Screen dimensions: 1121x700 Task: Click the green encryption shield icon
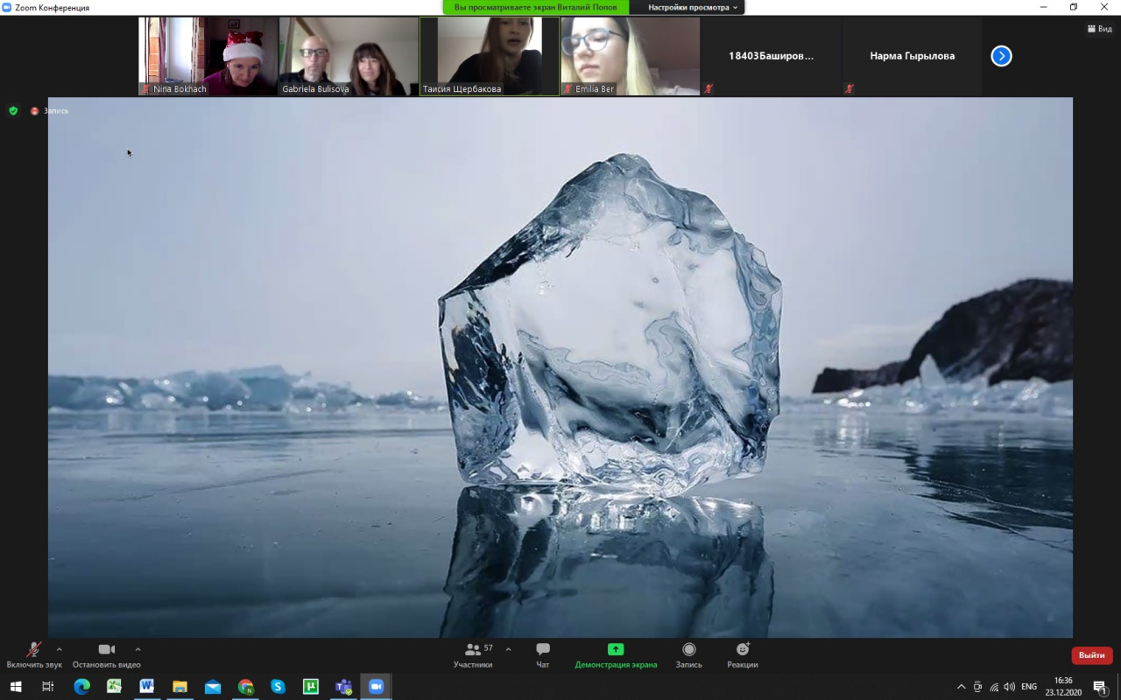pyautogui.click(x=13, y=111)
